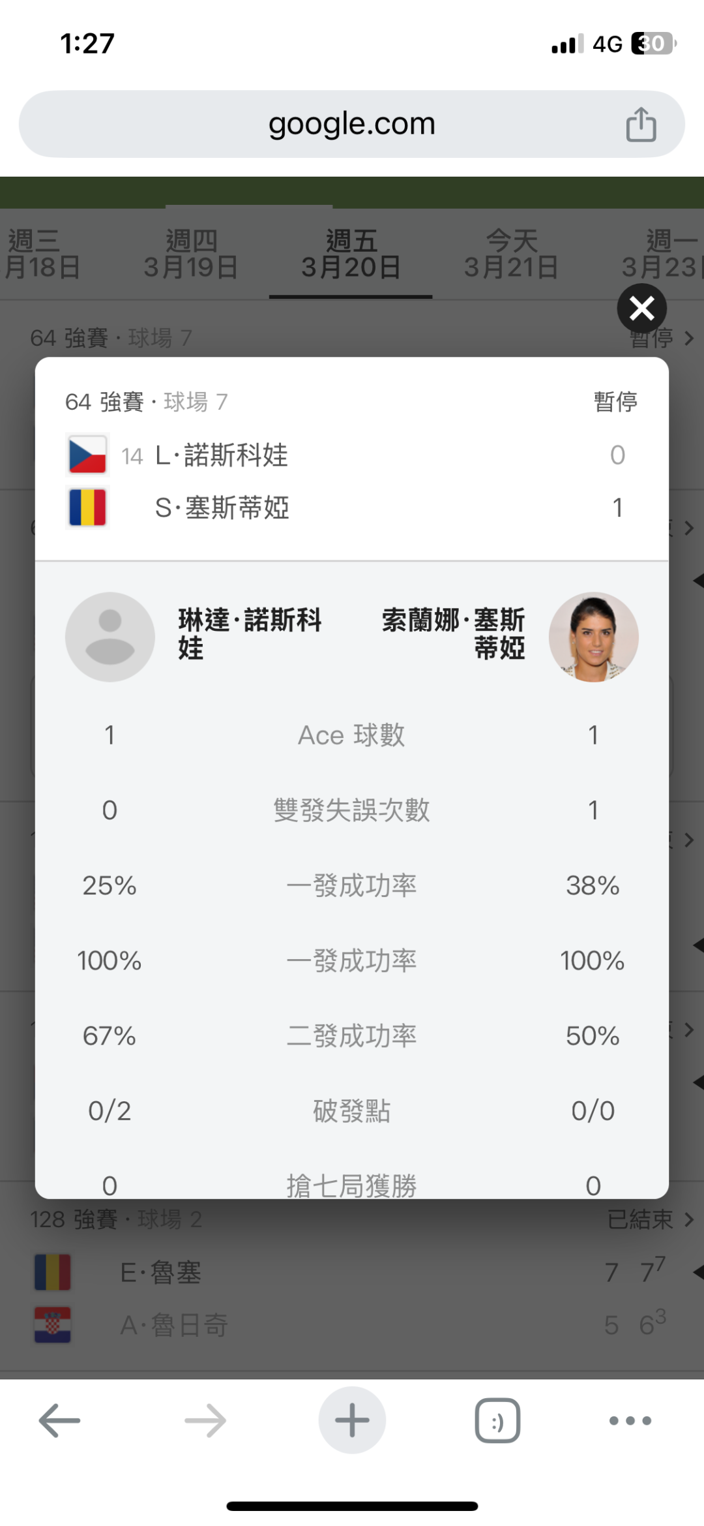Switch to the 週一 3月23日 tab
The image size is (704, 1526).
pos(662,254)
